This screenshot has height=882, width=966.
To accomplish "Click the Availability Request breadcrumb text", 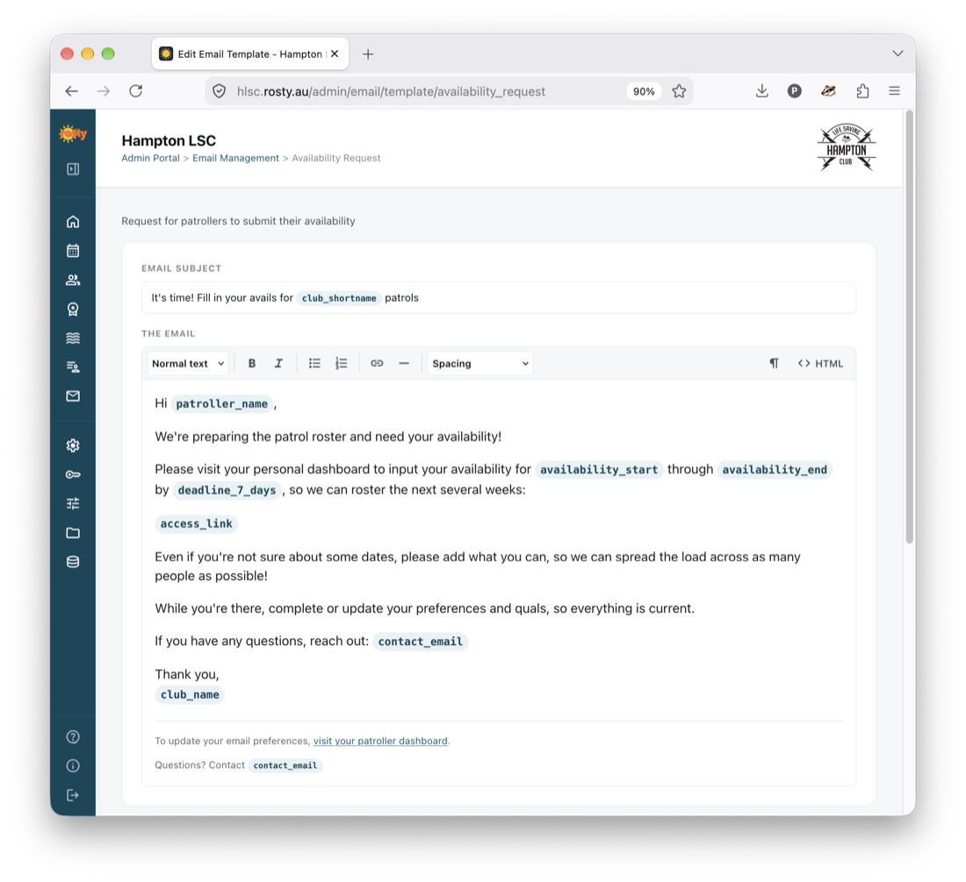I will pos(335,158).
